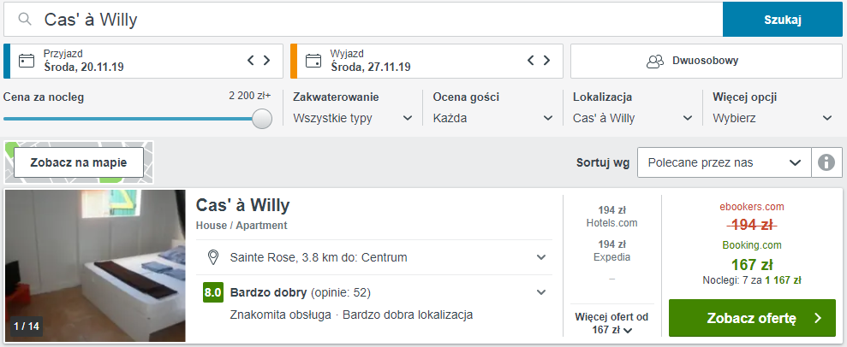The height and width of the screenshot is (347, 847).
Task: Open the Wyjazd date picker
Action: coord(426,61)
